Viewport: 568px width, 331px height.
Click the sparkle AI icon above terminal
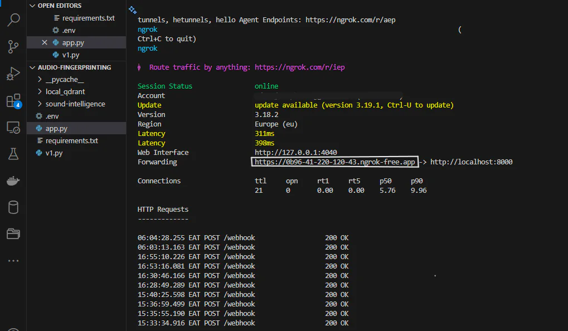pyautogui.click(x=133, y=10)
